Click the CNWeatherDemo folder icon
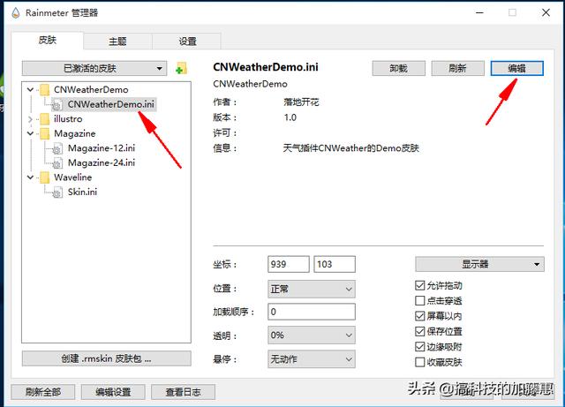 point(45,89)
